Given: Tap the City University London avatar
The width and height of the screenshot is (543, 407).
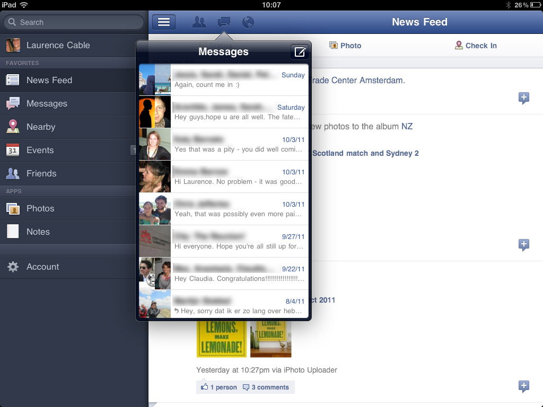Looking at the screenshot, I should (x=155, y=241).
